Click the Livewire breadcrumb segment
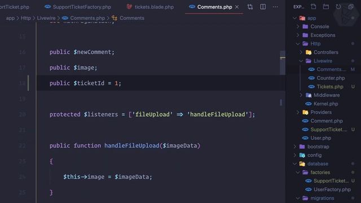 (x=46, y=18)
